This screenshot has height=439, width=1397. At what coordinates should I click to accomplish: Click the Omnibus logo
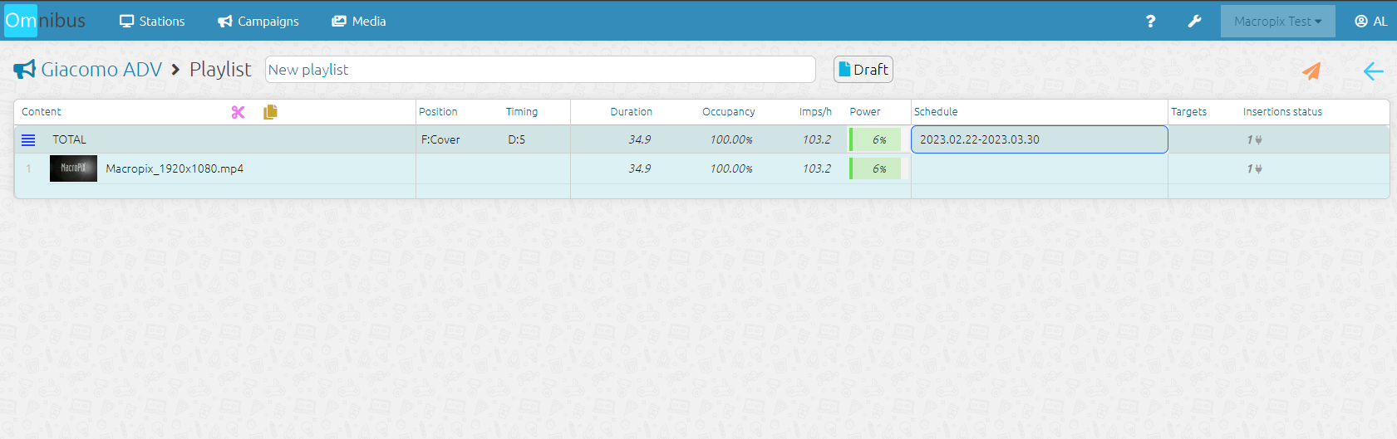click(x=45, y=21)
